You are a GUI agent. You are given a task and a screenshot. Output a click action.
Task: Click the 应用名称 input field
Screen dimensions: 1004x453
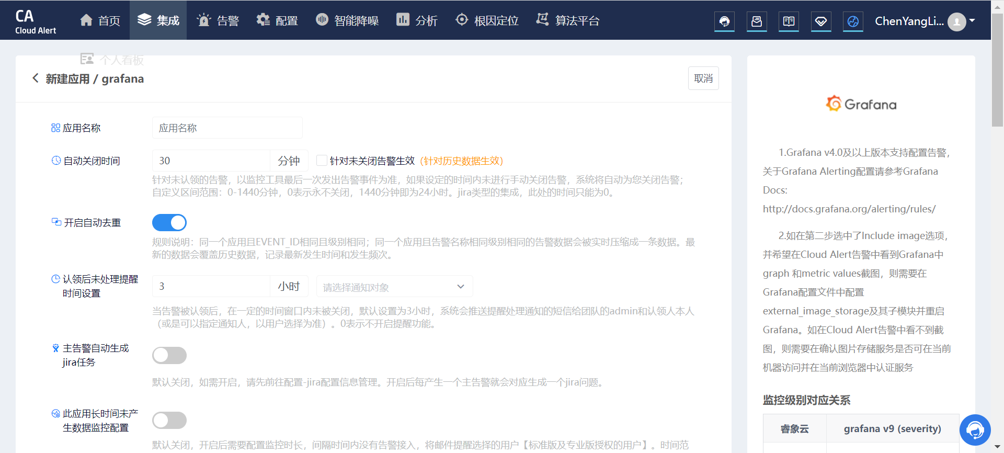point(227,128)
